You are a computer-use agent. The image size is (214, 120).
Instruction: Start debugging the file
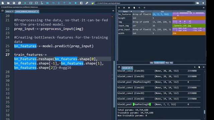(47, 3)
